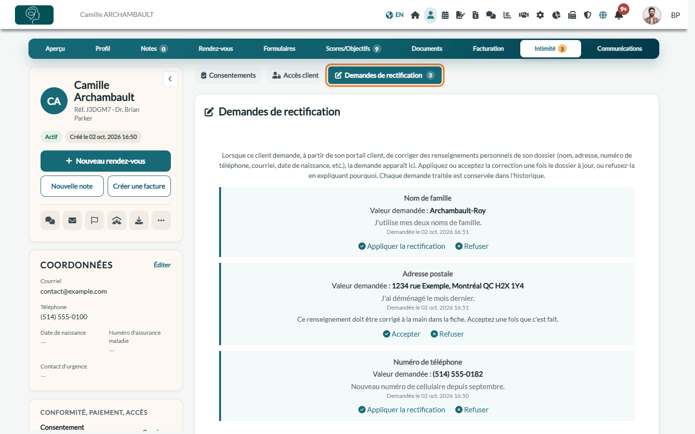Apply the rectification for Nom de famille

[402, 246]
